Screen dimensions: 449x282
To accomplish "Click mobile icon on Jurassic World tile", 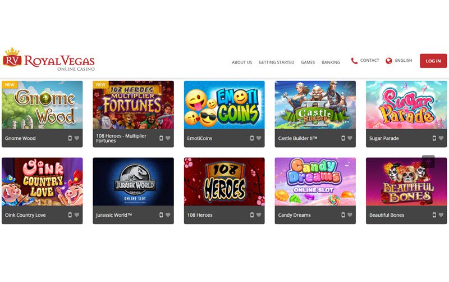I will [x=161, y=215].
